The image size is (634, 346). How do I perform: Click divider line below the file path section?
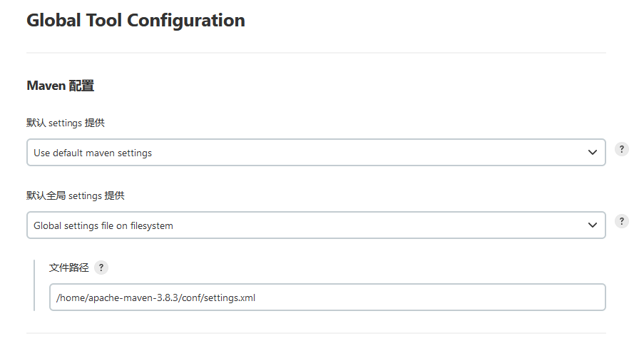tap(316, 333)
